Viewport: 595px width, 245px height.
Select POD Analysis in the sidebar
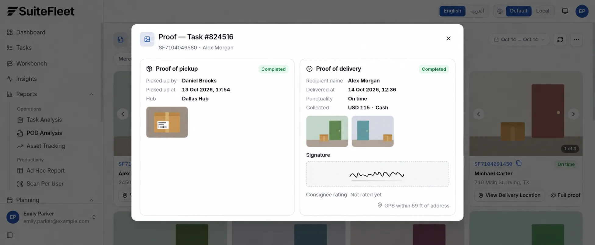tap(44, 133)
